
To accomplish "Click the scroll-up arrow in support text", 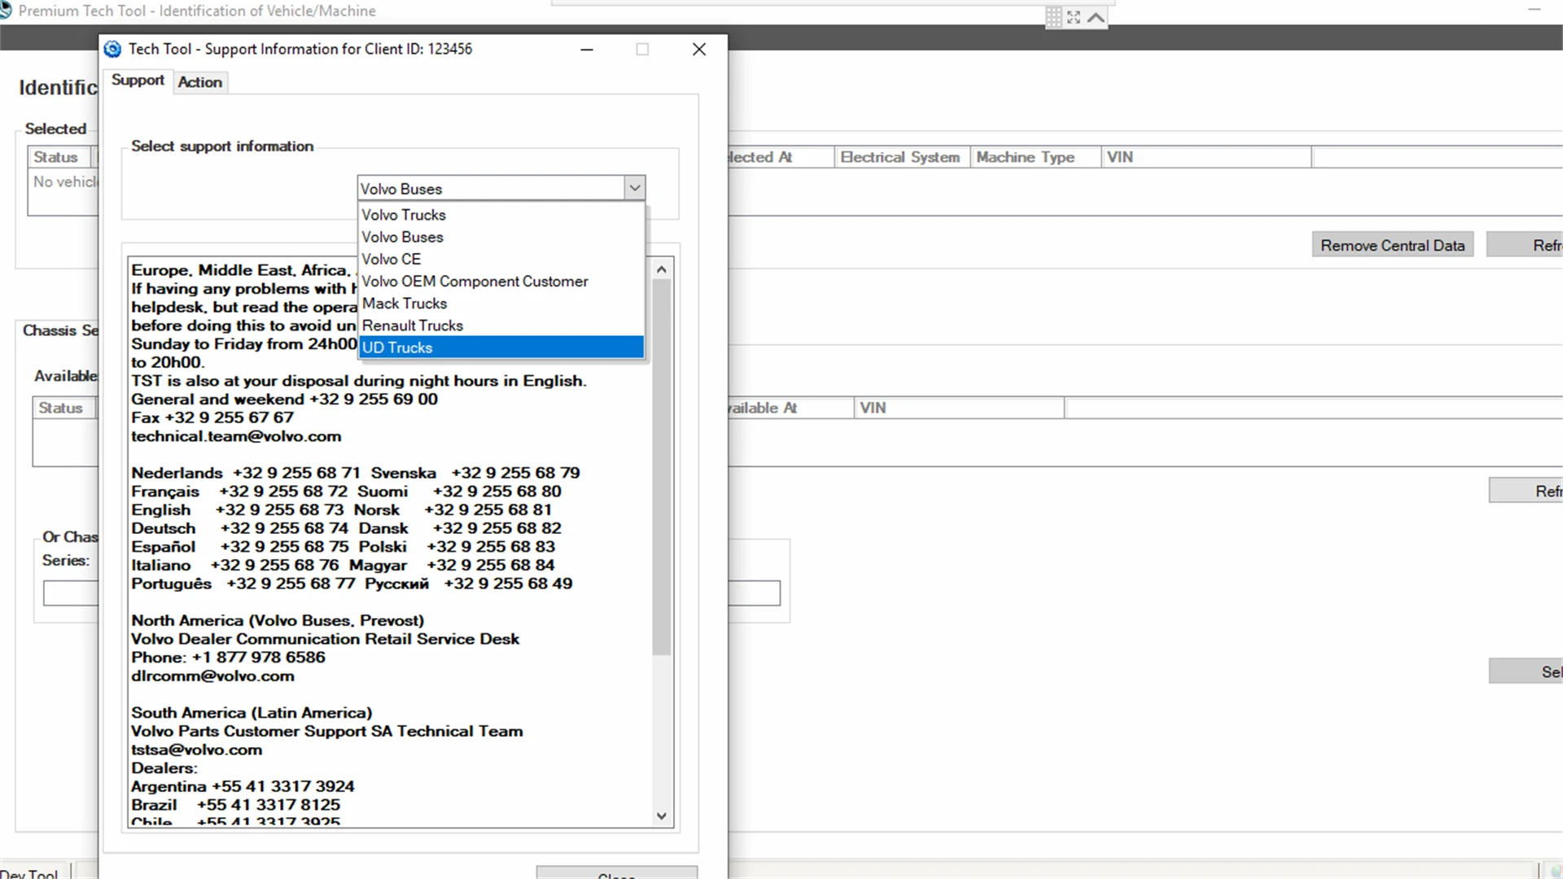I will (x=661, y=269).
